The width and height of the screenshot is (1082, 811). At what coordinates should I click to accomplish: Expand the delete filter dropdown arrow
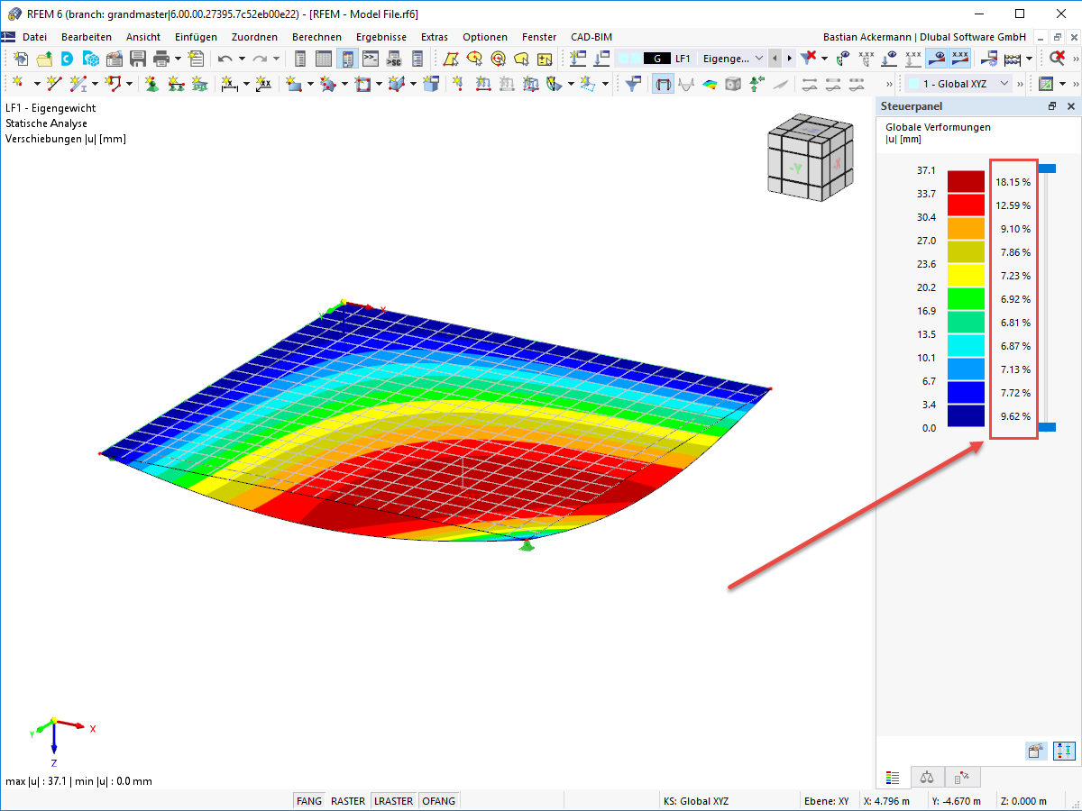coord(824,59)
